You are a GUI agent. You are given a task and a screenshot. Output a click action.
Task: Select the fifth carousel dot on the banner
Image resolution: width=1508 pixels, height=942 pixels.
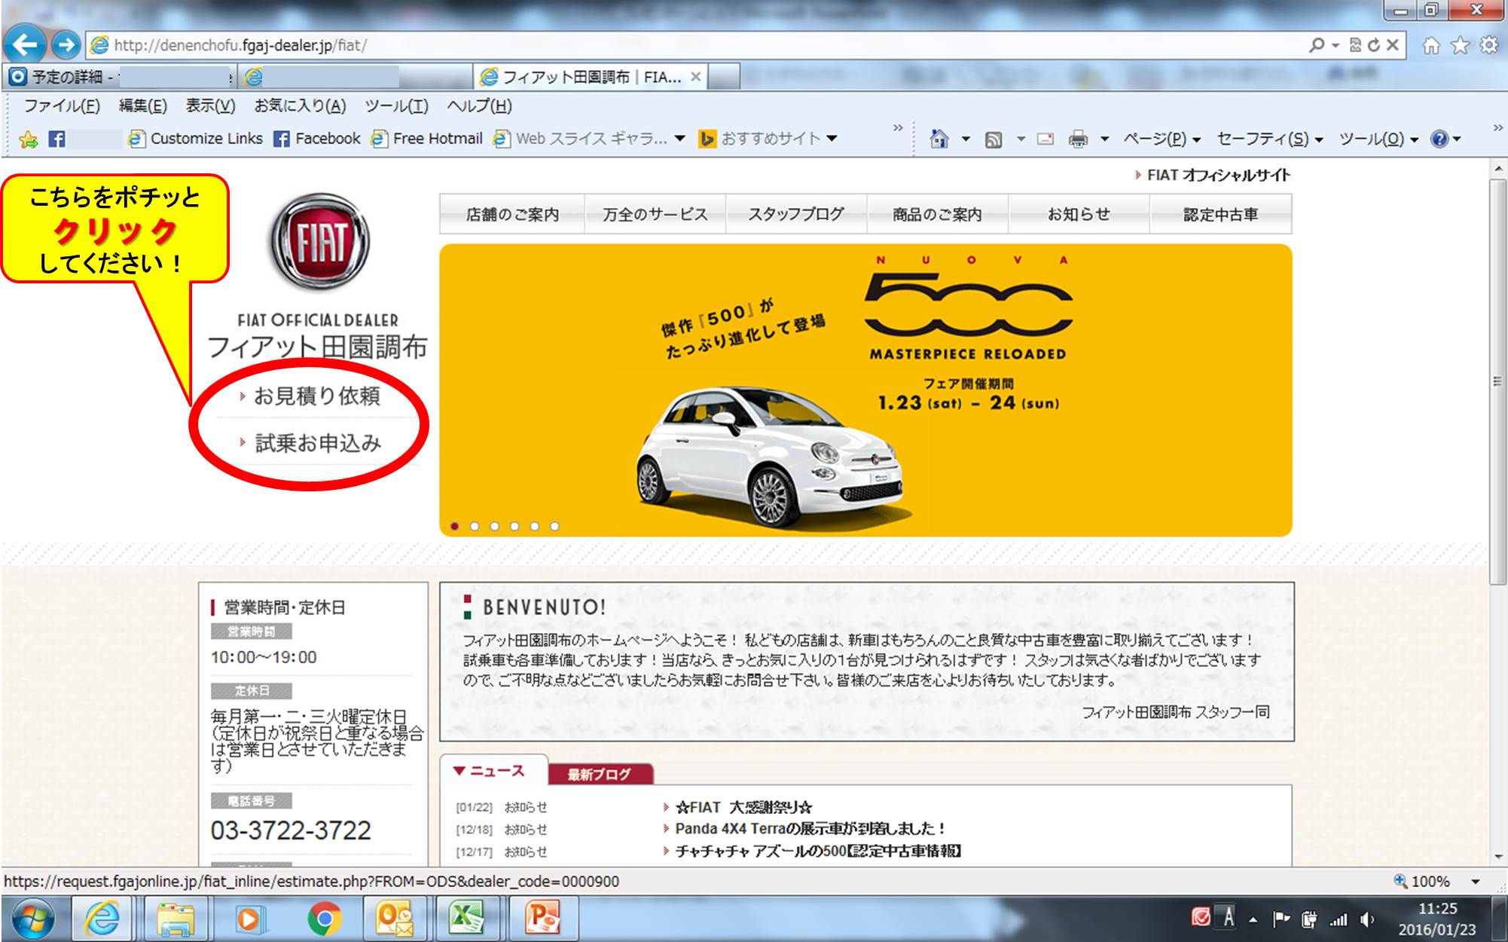[x=535, y=526]
